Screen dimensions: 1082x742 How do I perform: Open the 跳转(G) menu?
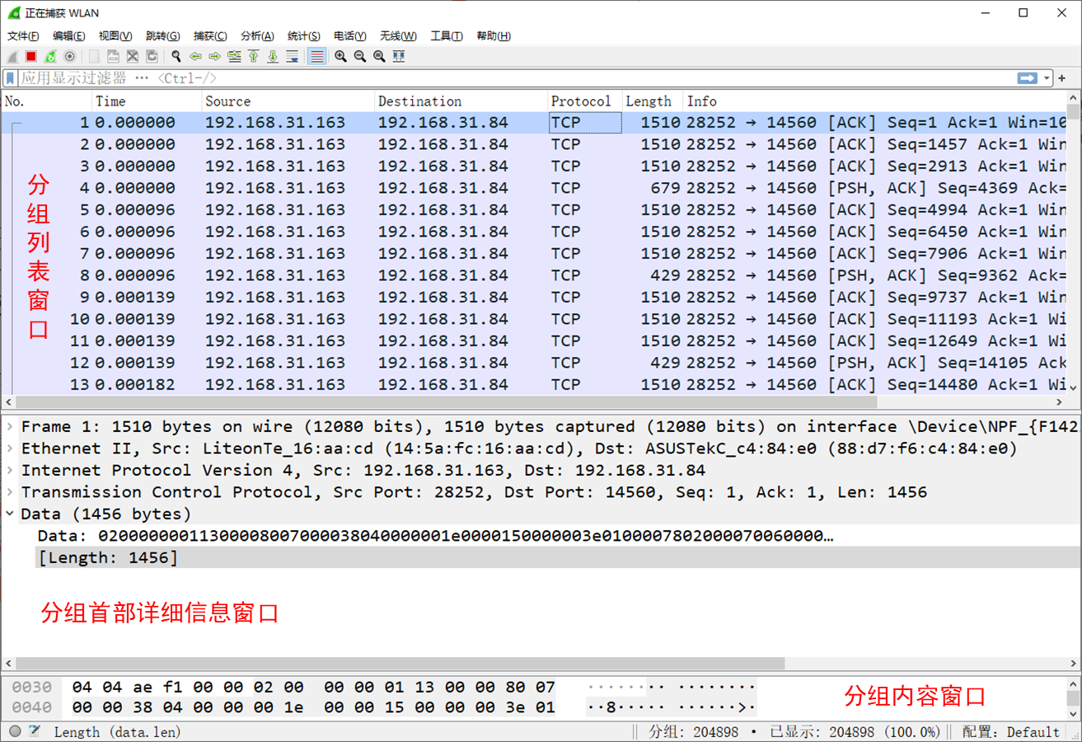(x=162, y=36)
